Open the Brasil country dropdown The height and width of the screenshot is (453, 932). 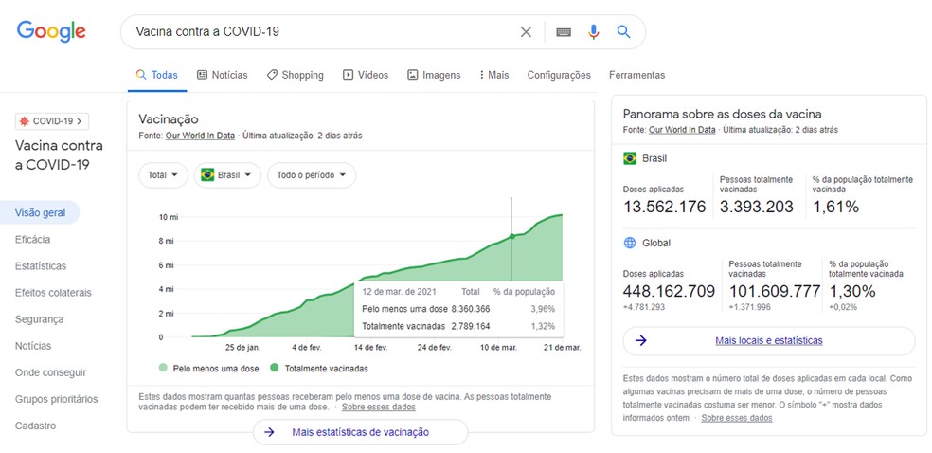point(227,175)
